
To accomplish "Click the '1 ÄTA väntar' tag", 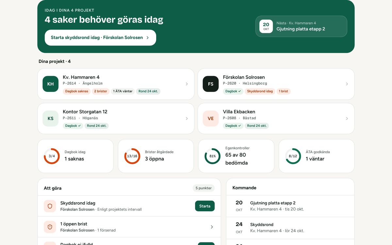I will (123, 91).
